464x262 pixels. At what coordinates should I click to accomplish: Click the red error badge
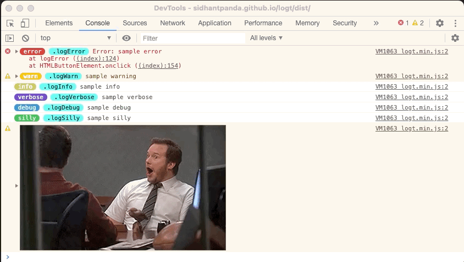click(32, 51)
